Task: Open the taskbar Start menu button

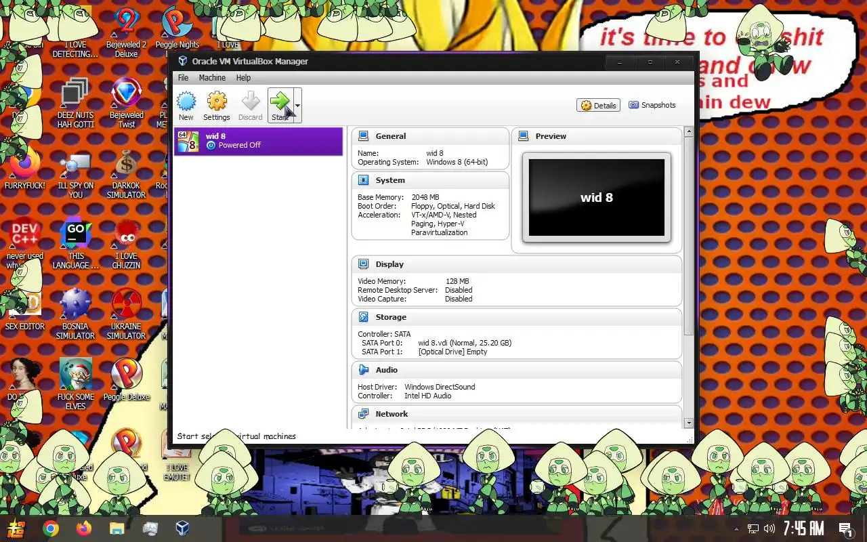Action: coord(16,528)
